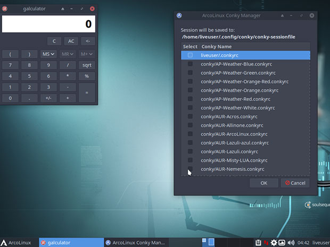Open the MR memory recall dropdown
Image resolution: width=330 pixels, height=247 pixels.
coord(68,54)
